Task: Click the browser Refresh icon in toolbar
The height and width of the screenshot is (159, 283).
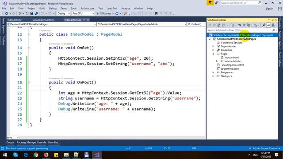Action: tap(117, 14)
